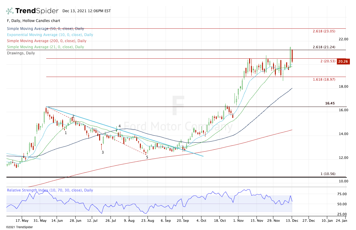Click the 31. May date label
The image size is (356, 230).
40,221
